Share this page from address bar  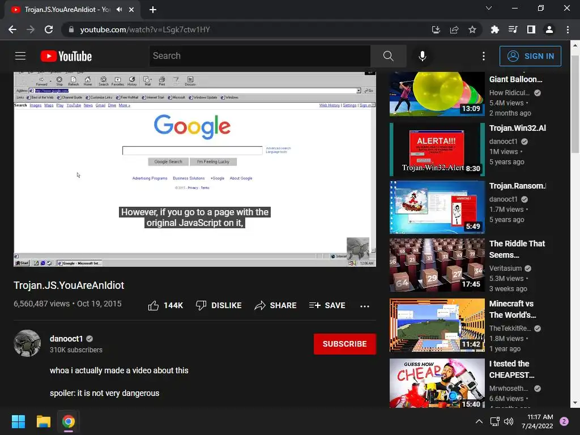pos(454,29)
